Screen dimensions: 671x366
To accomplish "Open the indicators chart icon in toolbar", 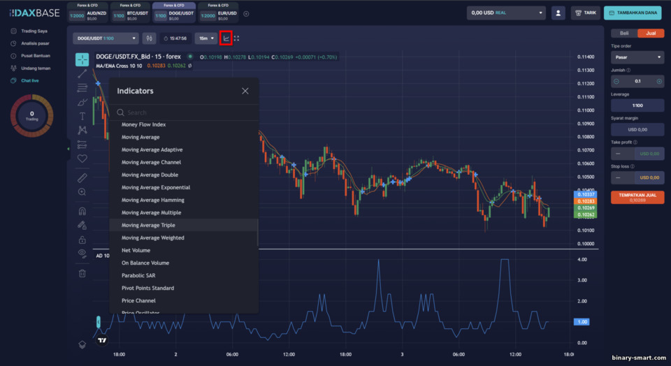I will click(226, 38).
